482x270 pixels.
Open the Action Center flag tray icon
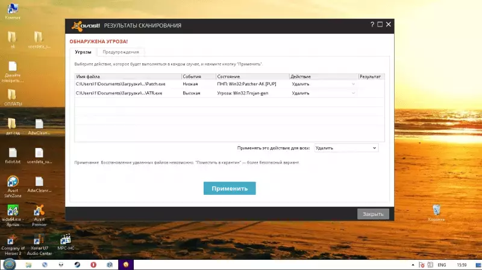pyautogui.click(x=421, y=265)
